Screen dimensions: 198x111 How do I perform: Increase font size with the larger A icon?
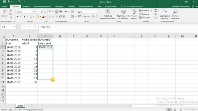pos(42,12)
